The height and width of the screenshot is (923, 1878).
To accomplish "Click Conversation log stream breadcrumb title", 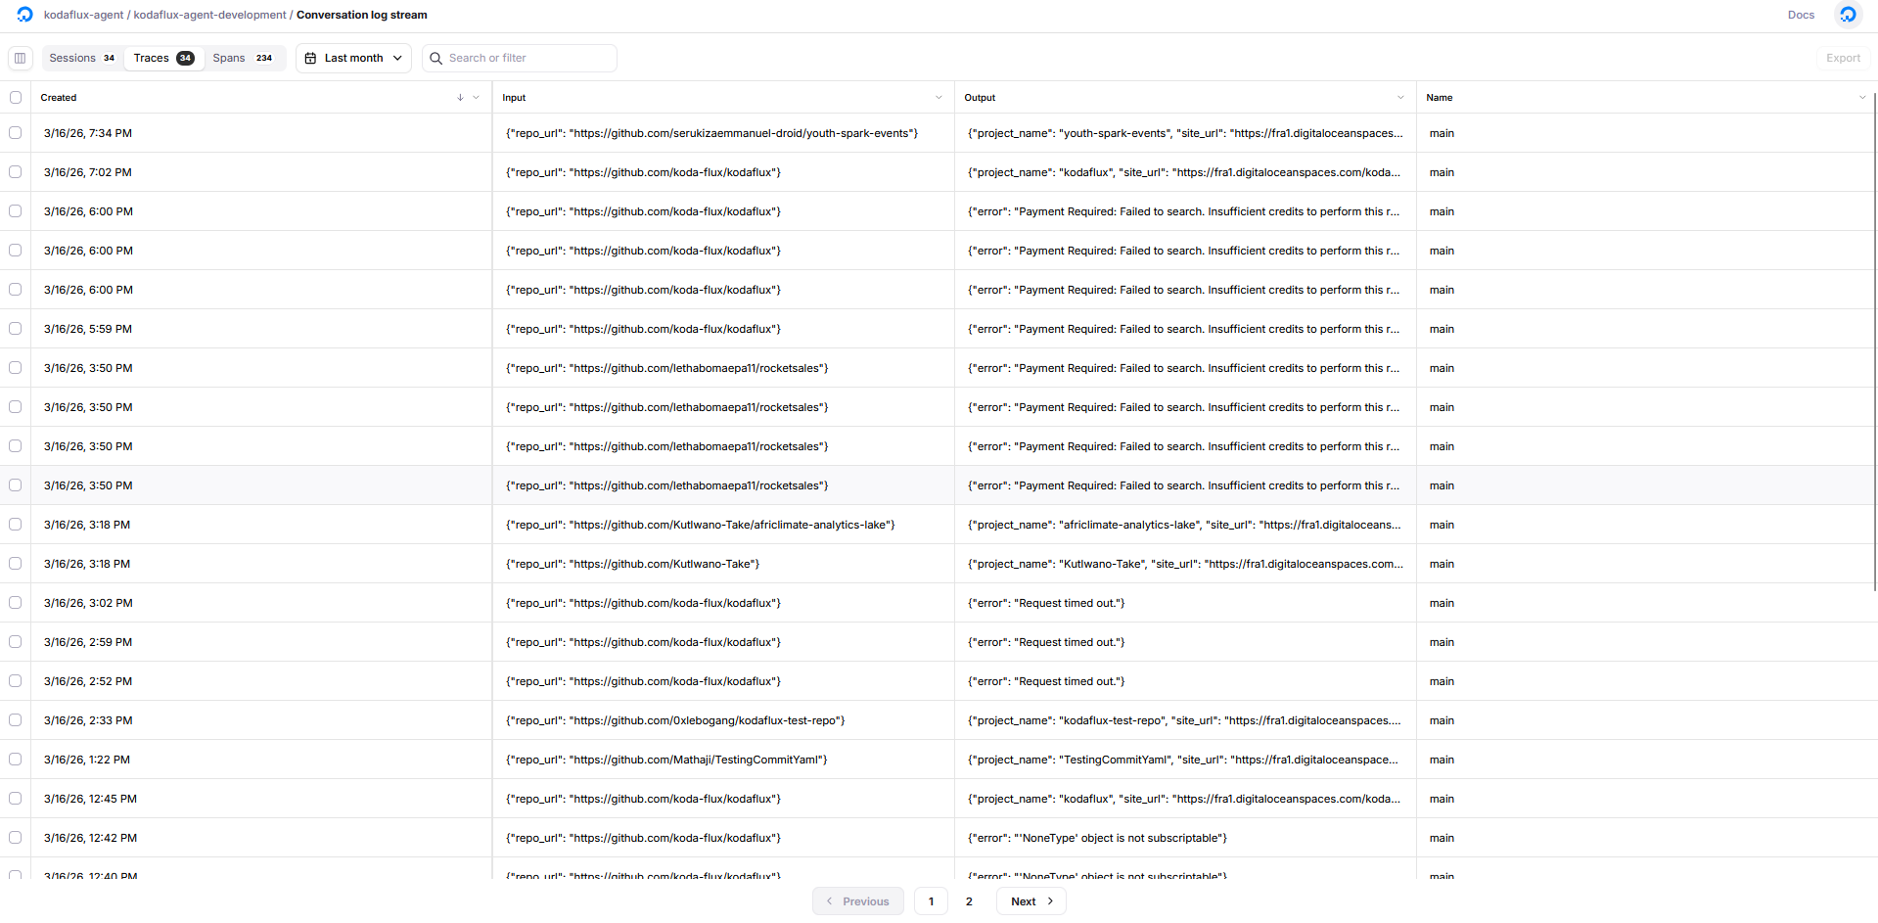I will (362, 15).
